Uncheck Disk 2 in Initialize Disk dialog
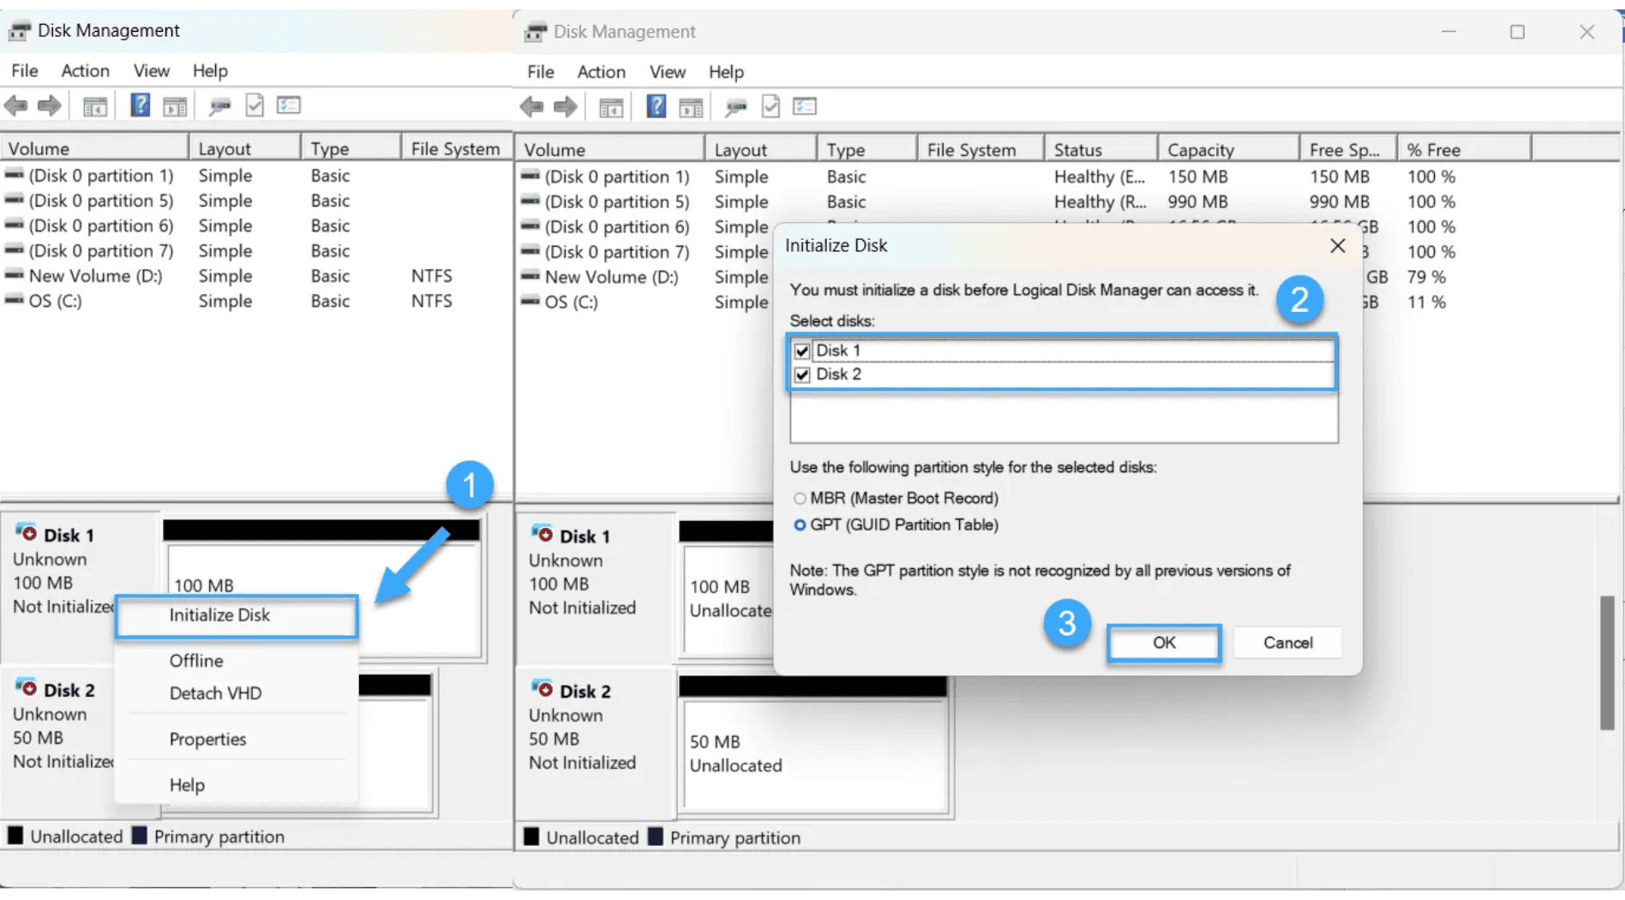 (802, 375)
